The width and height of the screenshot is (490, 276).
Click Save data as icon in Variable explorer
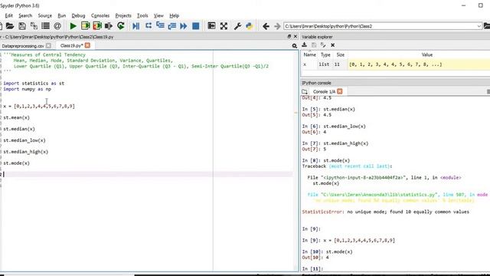tap(323, 45)
